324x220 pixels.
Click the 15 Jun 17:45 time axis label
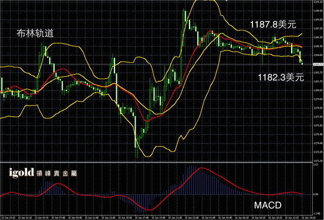tap(142, 218)
